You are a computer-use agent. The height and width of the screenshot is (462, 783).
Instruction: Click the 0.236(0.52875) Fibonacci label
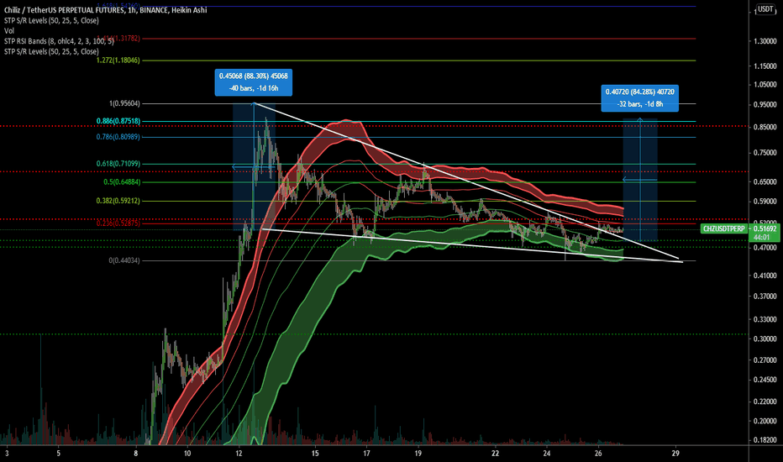coord(118,223)
